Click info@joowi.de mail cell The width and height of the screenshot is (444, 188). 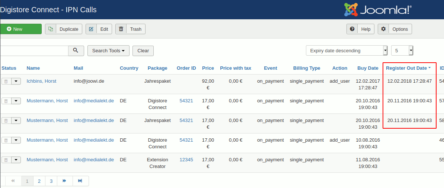(x=89, y=81)
